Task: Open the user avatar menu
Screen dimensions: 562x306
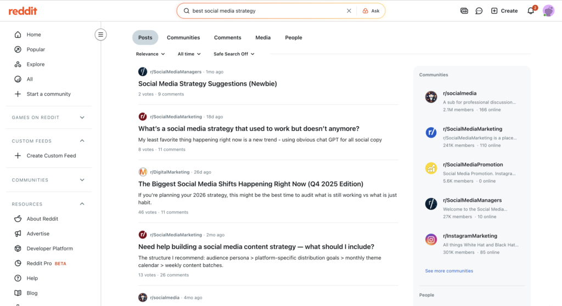Action: pyautogui.click(x=548, y=11)
